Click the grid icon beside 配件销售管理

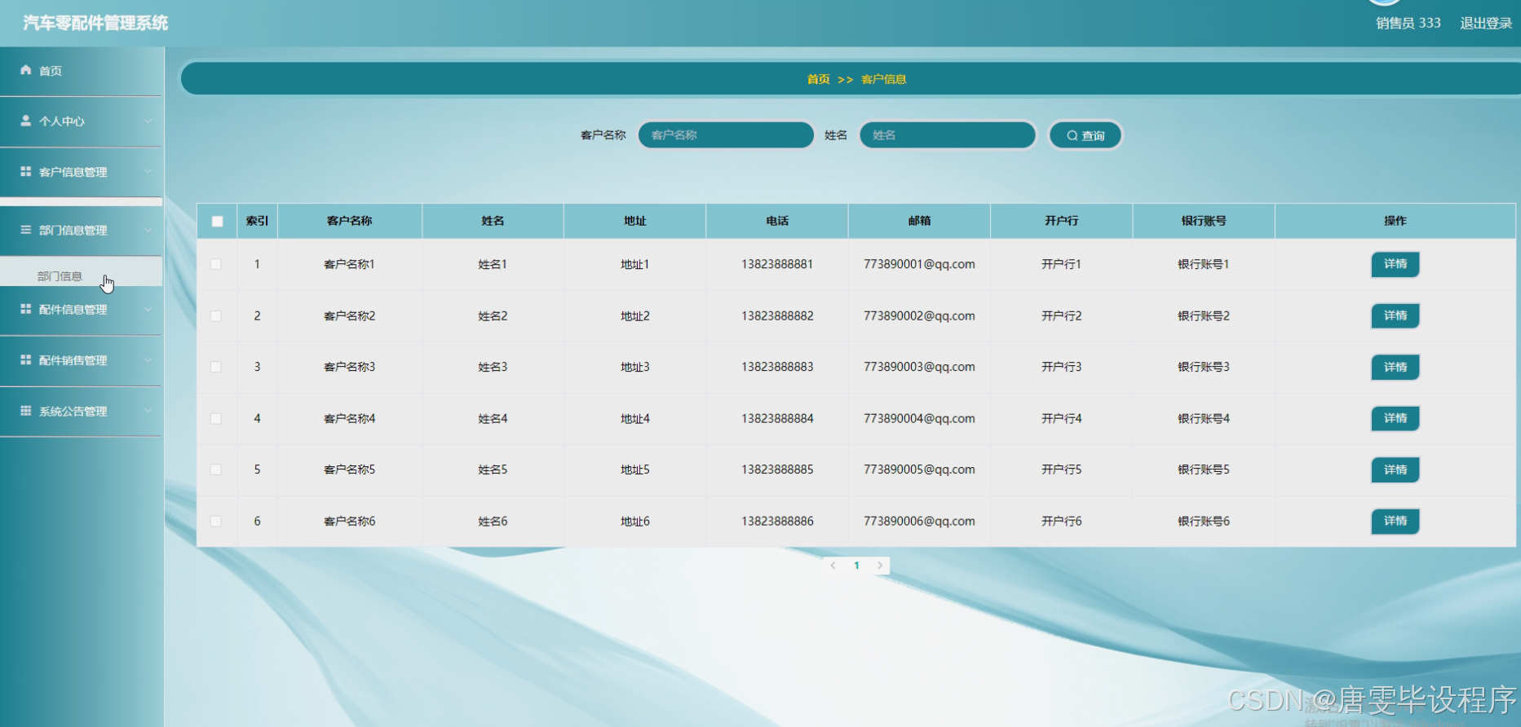(x=26, y=359)
